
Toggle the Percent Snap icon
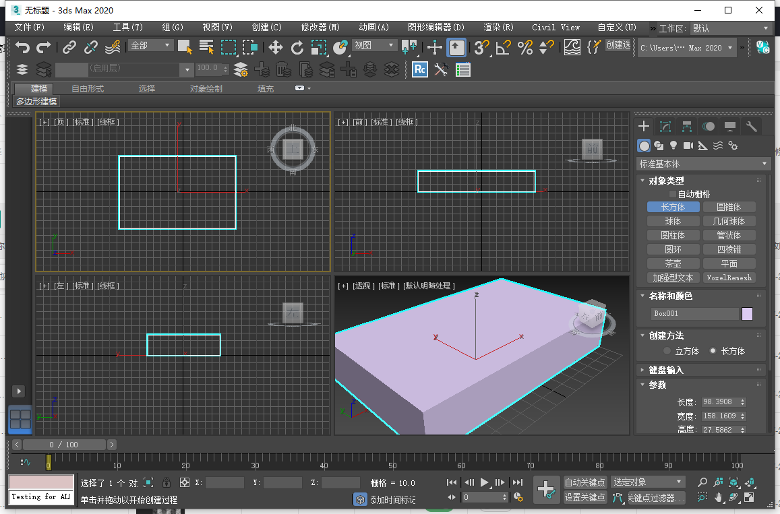[x=525, y=47]
